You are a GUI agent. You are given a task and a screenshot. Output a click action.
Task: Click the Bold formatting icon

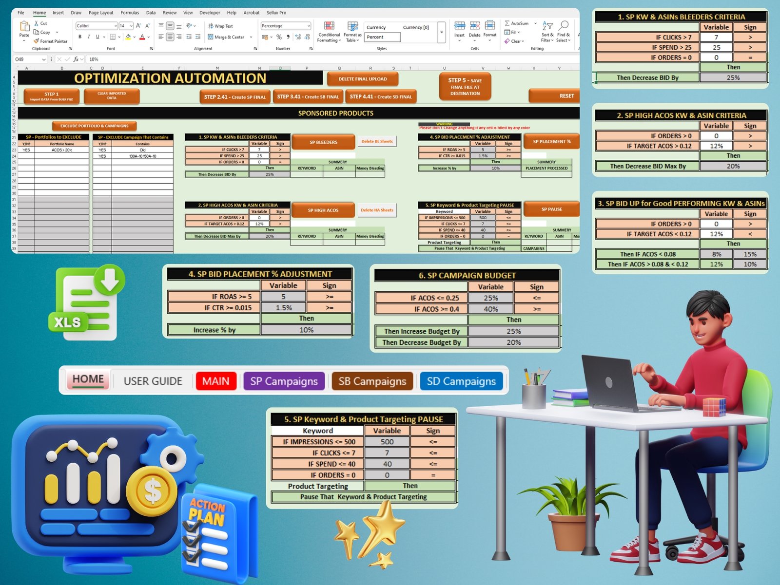(x=80, y=37)
